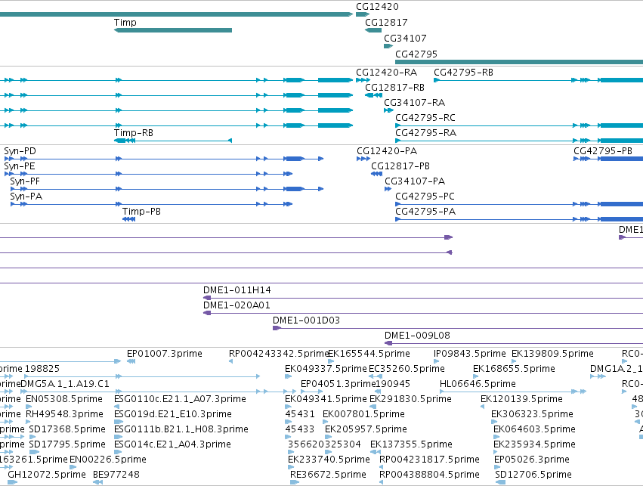Click the EK049337.5prime EST label
643x486 pixels.
pos(326,369)
